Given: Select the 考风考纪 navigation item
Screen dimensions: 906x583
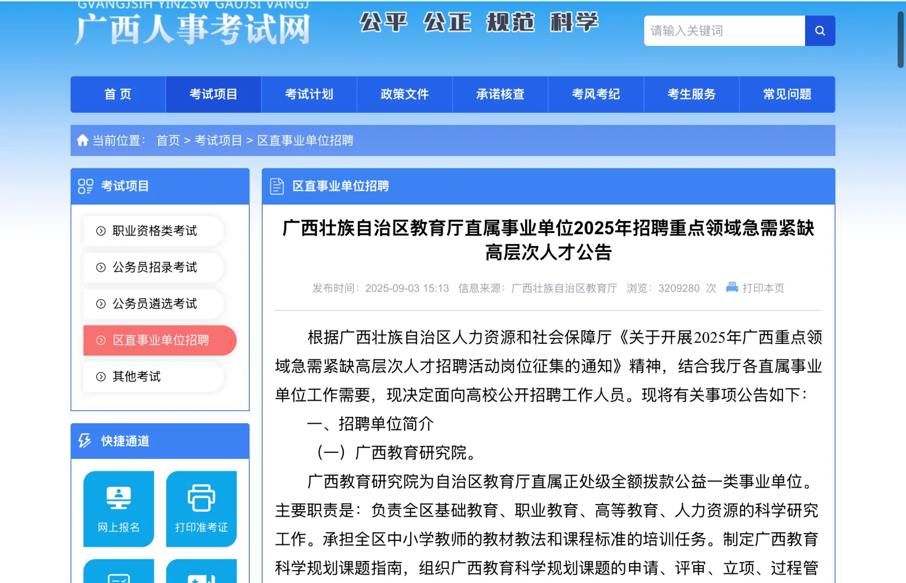Looking at the screenshot, I should (x=596, y=94).
